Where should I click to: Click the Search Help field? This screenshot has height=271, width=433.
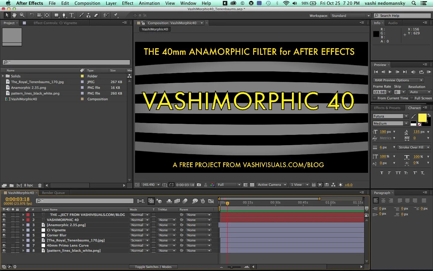pyautogui.click(x=402, y=16)
